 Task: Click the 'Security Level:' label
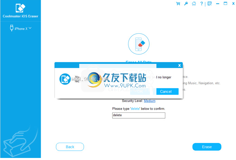click(132, 101)
